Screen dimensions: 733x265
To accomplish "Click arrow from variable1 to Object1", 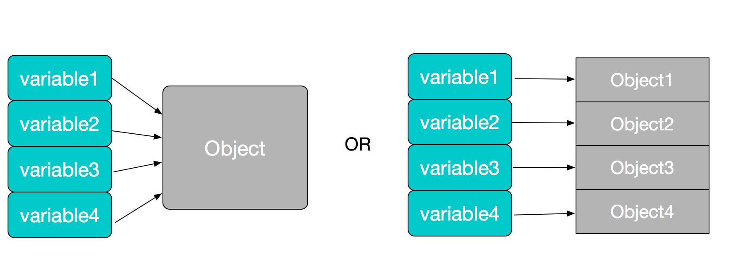I will pos(545,79).
